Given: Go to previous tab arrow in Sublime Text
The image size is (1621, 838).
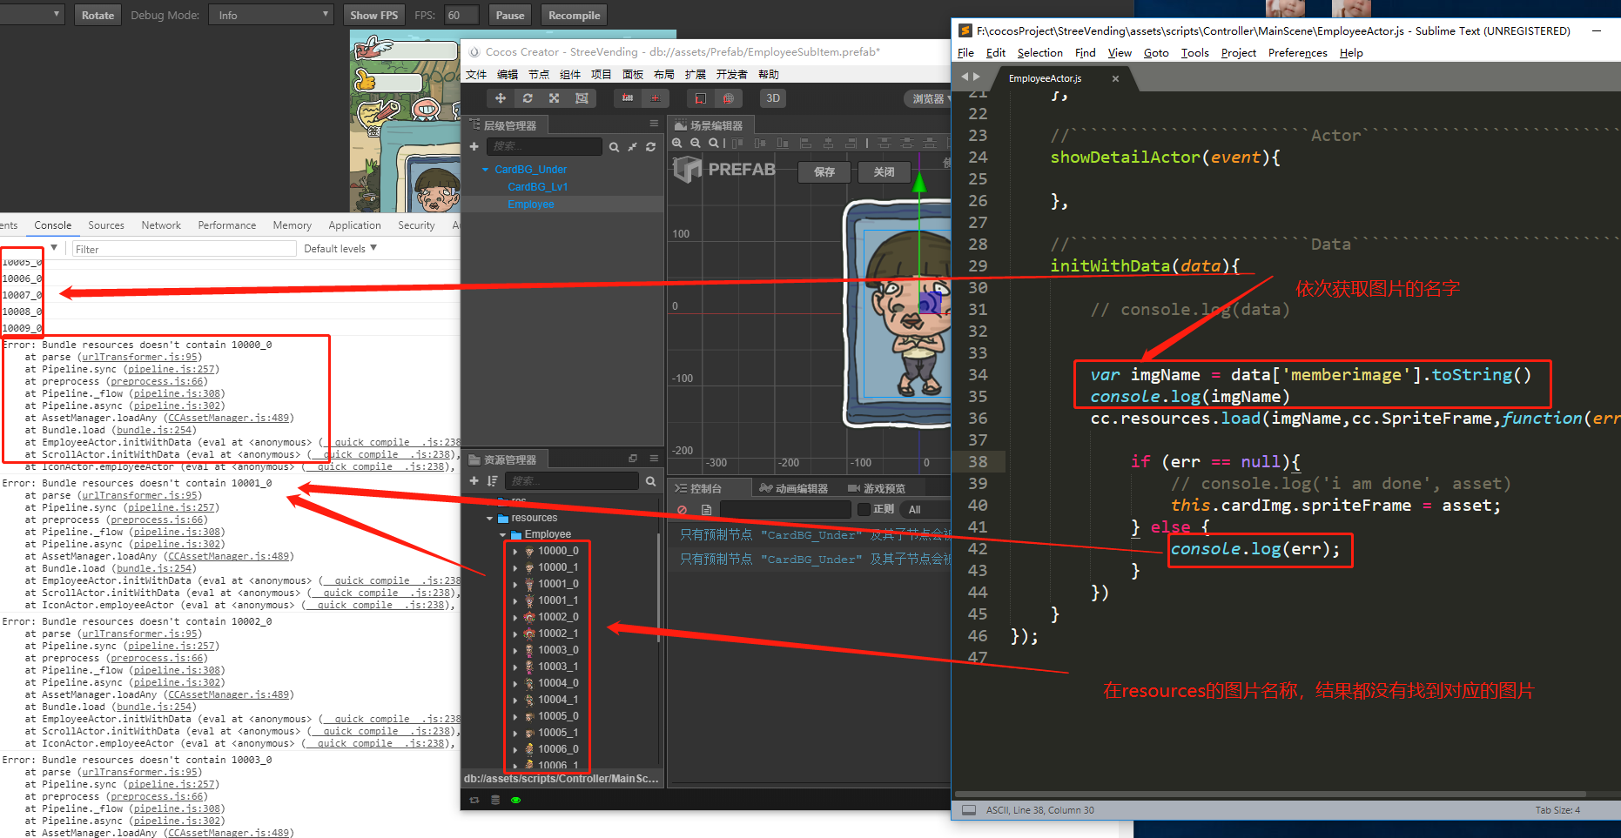Looking at the screenshot, I should pyautogui.click(x=965, y=77).
